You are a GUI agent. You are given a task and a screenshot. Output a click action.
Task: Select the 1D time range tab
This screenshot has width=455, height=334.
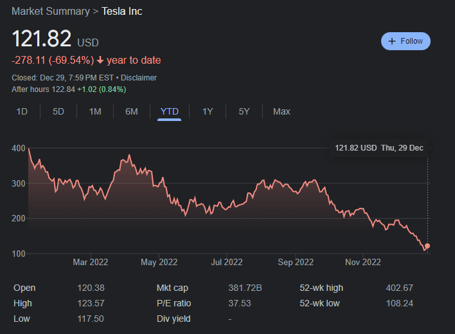(x=22, y=111)
